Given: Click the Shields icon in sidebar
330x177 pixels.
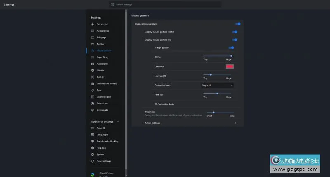Looking at the screenshot, I should 92,70.
